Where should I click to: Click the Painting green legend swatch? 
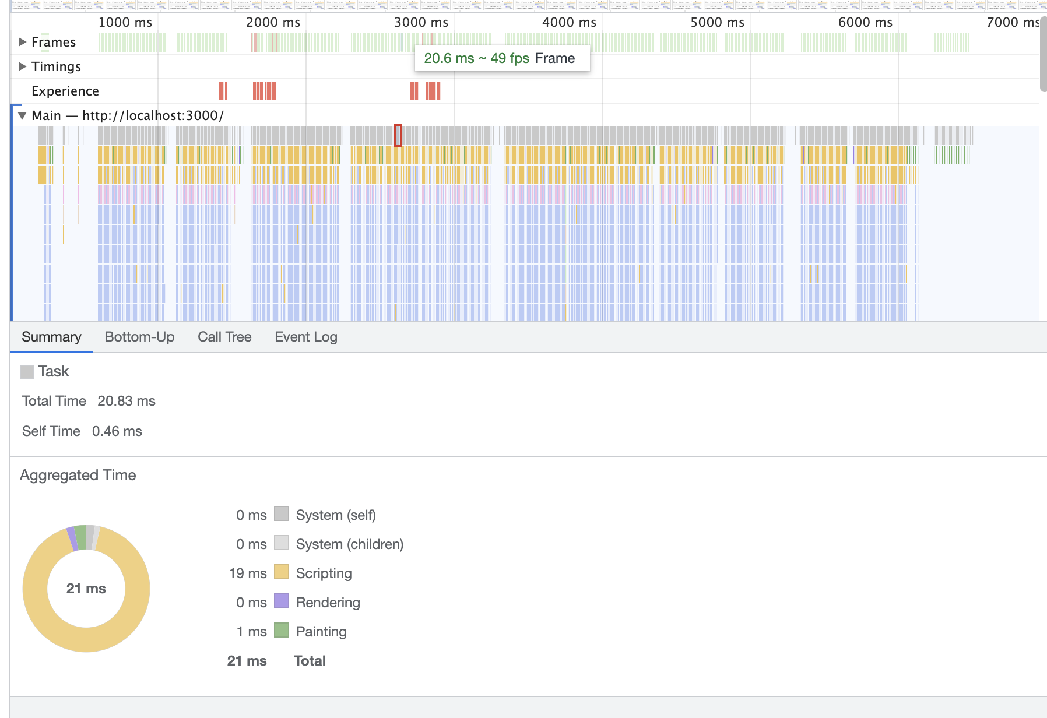pos(282,631)
